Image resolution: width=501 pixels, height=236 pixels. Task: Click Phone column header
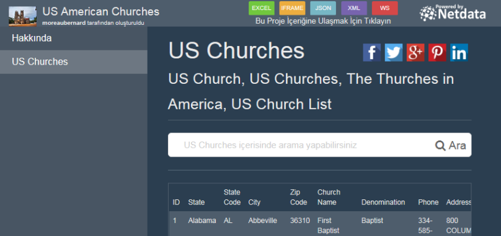pos(428,202)
